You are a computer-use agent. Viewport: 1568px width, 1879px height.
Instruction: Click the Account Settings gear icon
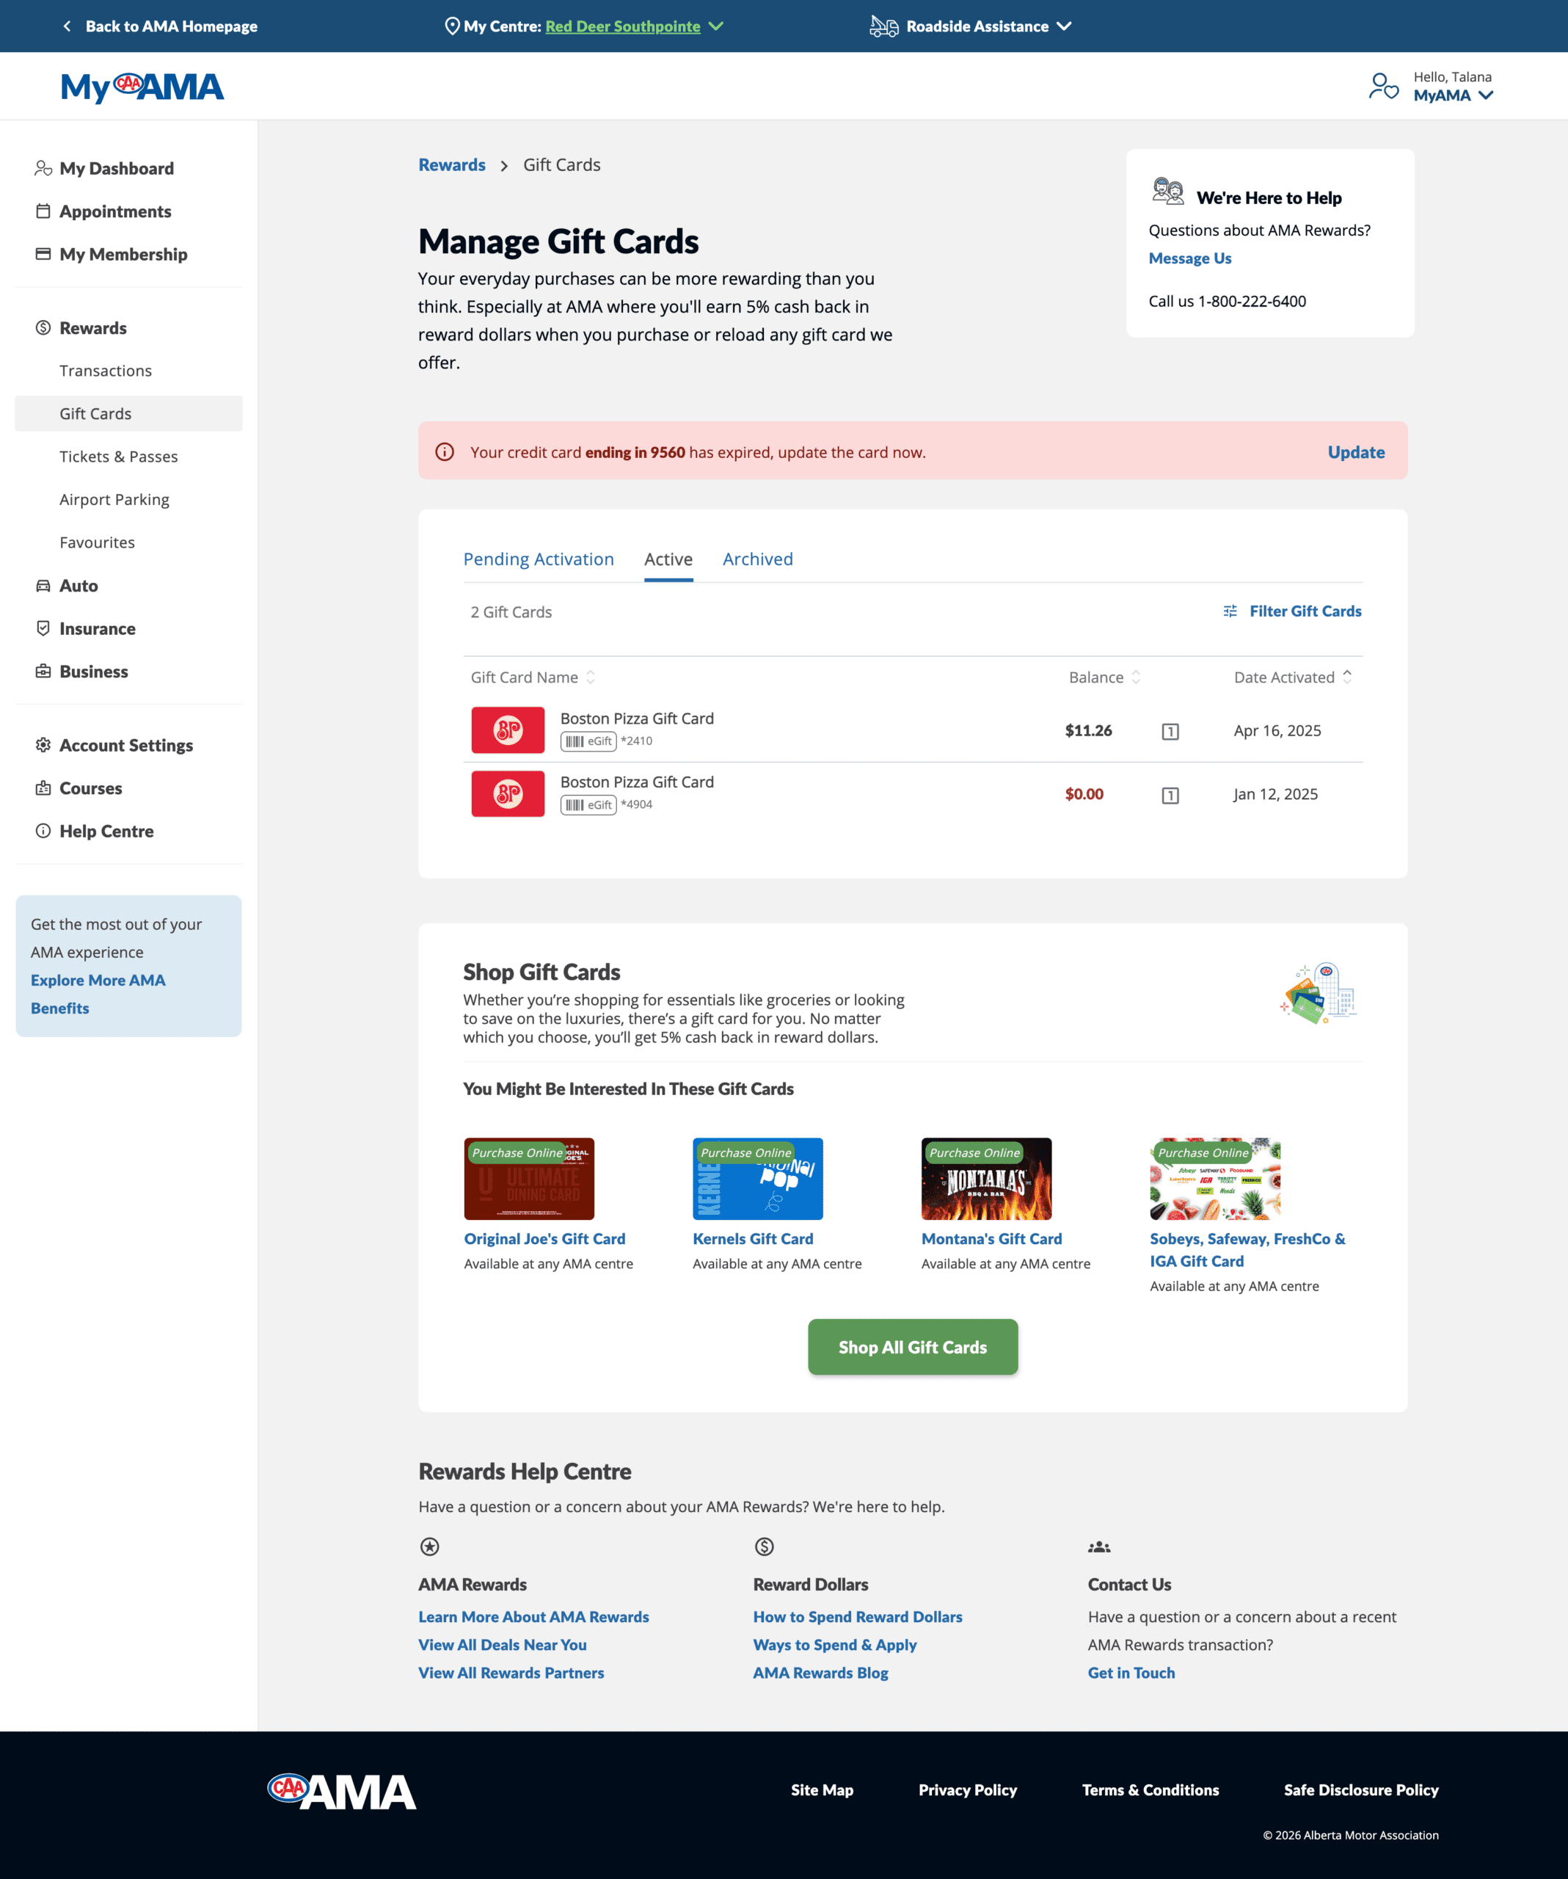point(43,744)
